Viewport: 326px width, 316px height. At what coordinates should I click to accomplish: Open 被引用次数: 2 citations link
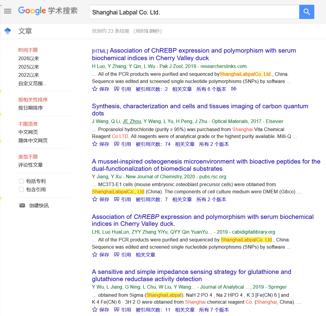click(x=152, y=89)
